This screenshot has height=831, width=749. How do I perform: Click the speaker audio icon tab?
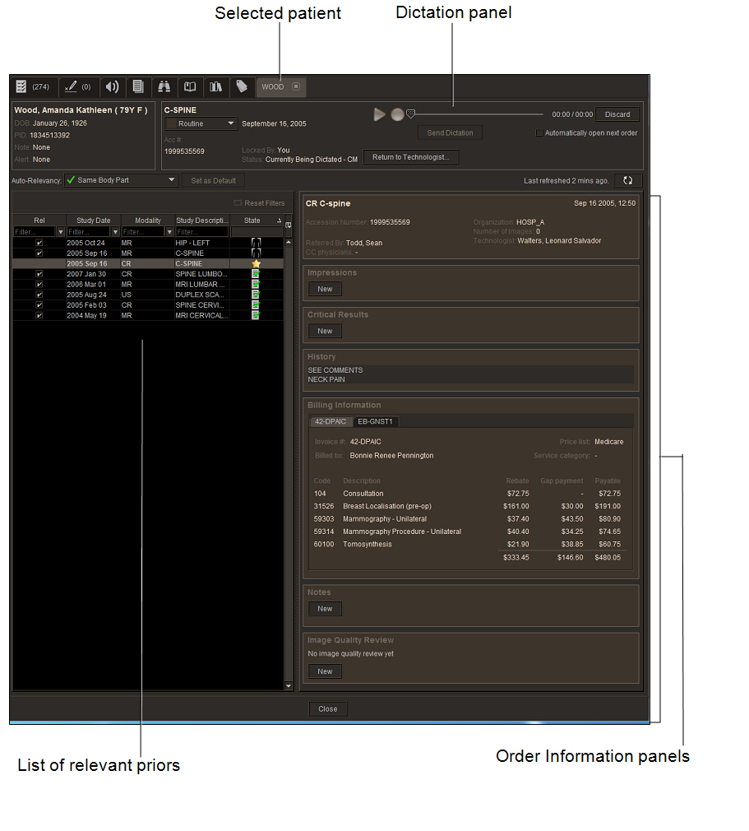[113, 86]
